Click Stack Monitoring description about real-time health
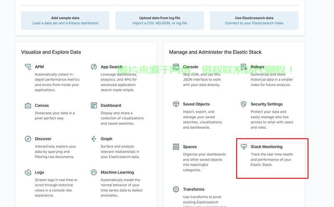Image resolution: width=334 pixels, height=207 pixels. click(x=272, y=159)
